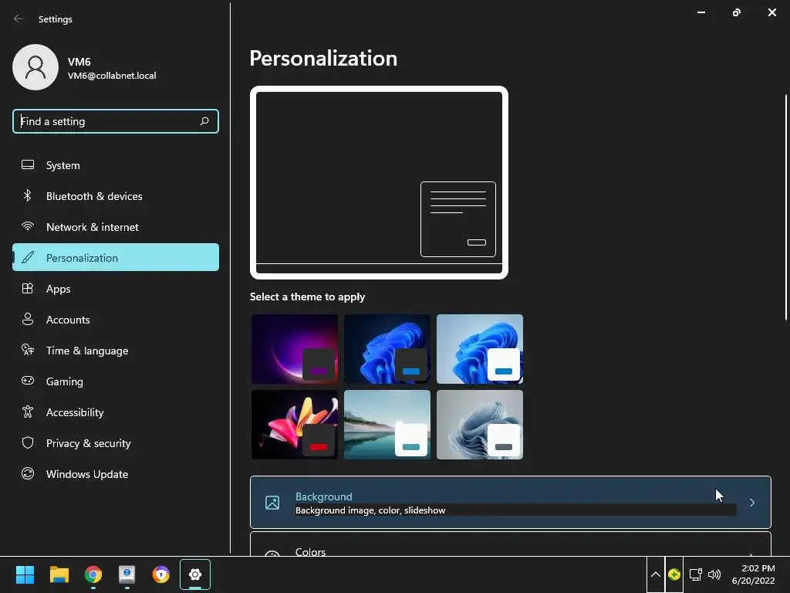The height and width of the screenshot is (593, 790).
Task: Open the Accounts settings category
Action: pos(116,320)
